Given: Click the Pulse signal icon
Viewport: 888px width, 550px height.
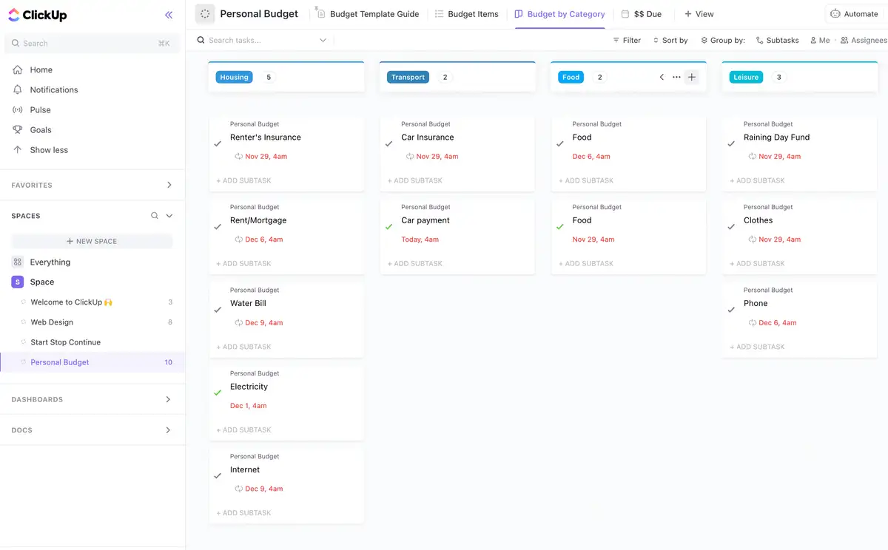Looking at the screenshot, I should point(18,109).
